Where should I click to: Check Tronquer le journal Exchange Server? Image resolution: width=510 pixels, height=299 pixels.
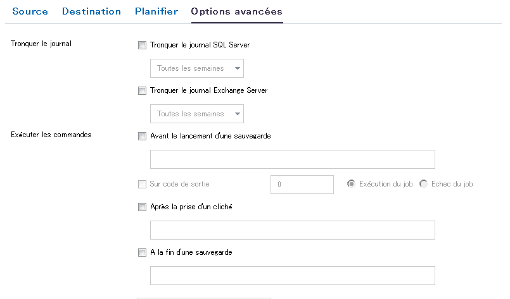142,91
